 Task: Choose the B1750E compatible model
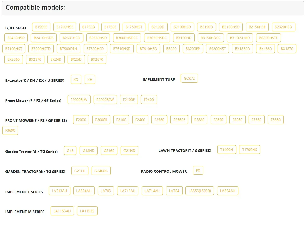pos(110,27)
